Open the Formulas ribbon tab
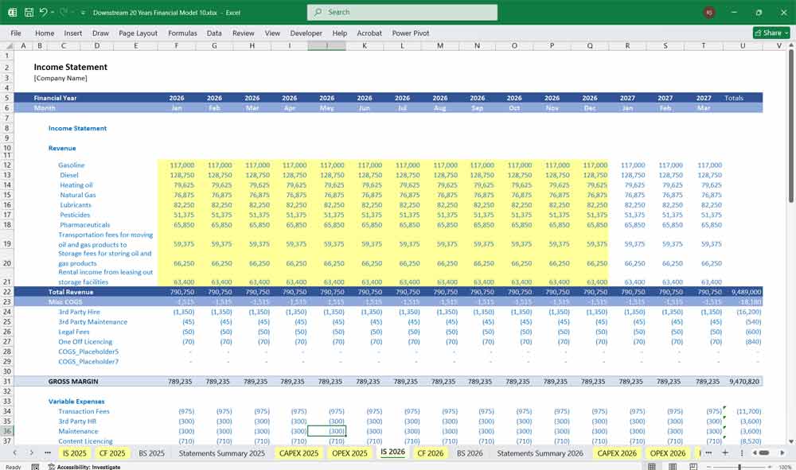Viewport: 796px width, 470px height. [182, 33]
